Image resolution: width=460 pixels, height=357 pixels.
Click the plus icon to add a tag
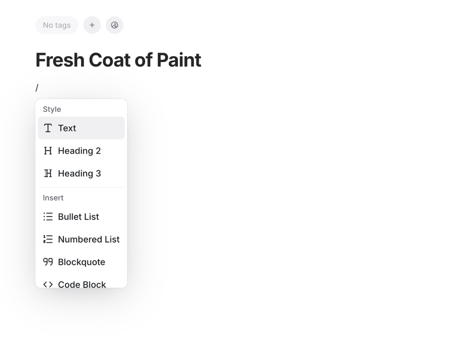[92, 25]
